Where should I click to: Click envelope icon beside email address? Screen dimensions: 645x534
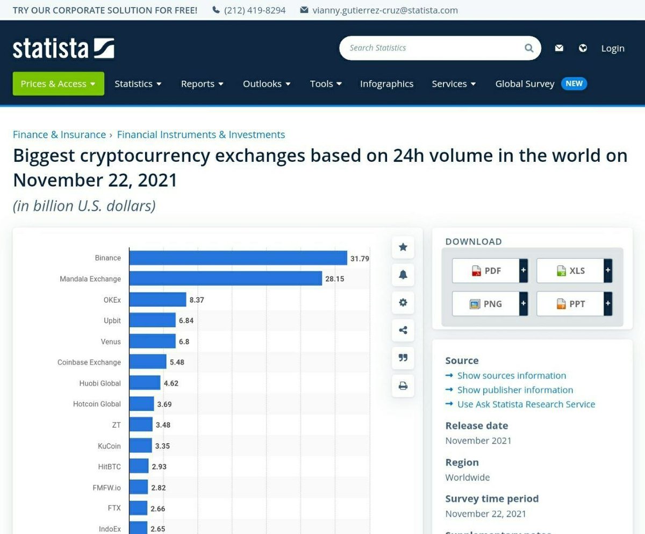304,10
